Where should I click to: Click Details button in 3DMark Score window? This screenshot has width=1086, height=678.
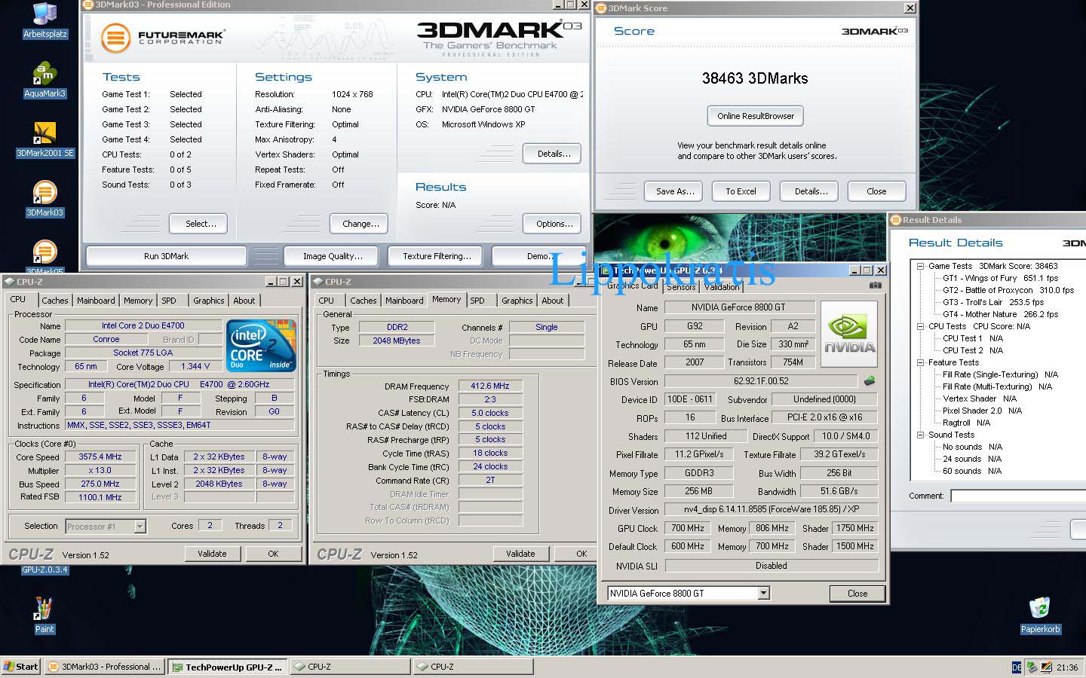coord(811,191)
